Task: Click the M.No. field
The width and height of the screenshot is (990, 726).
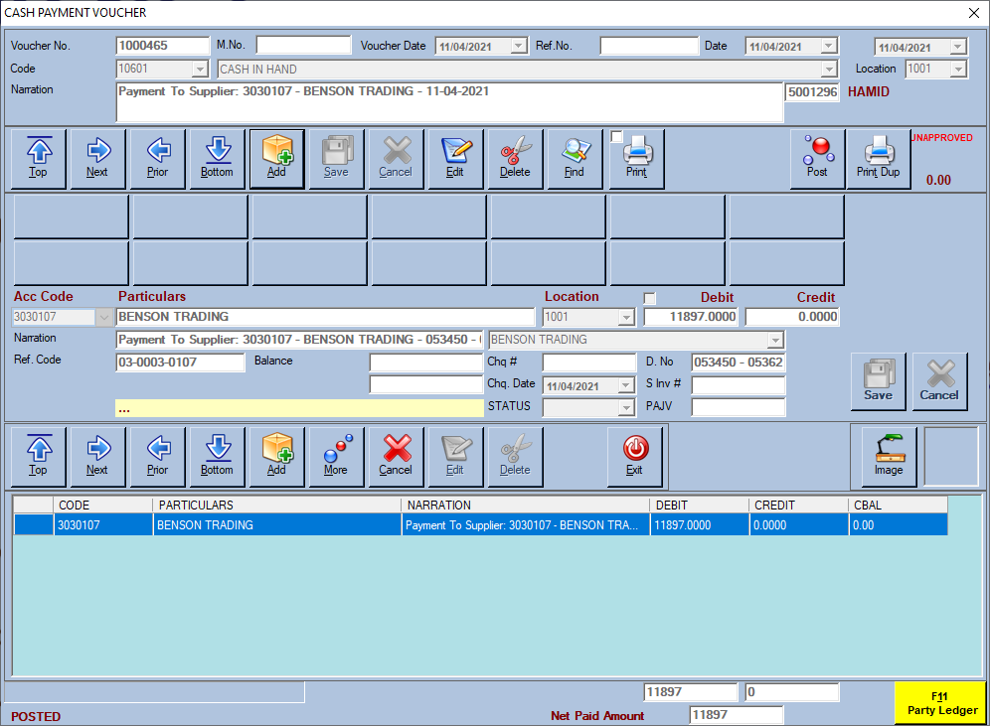Action: (304, 45)
